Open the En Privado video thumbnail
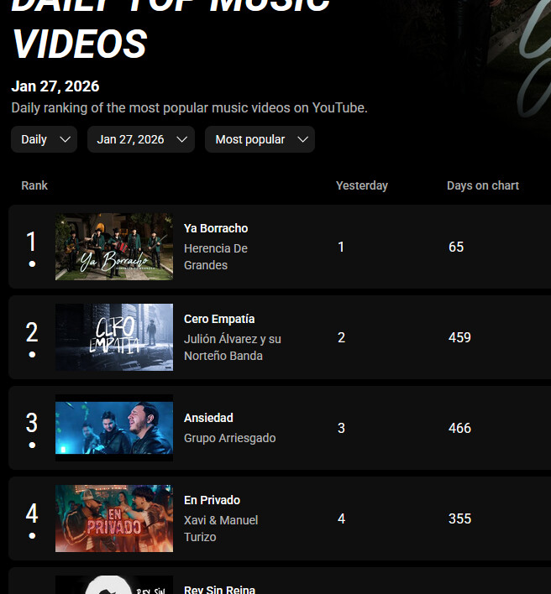Screen dimensions: 551x594 coord(114,518)
